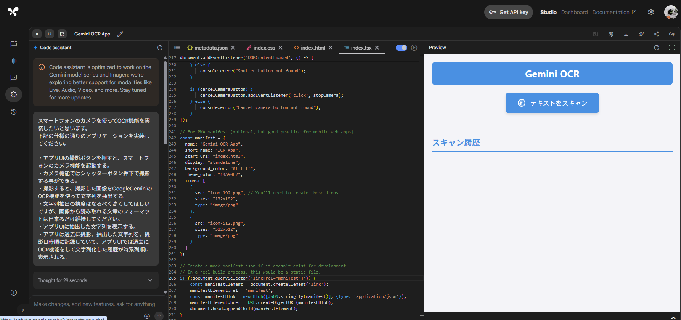The width and height of the screenshot is (681, 320).
Task: Open the user profile avatar
Action: 671,12
